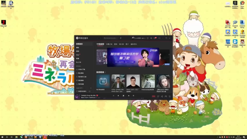Select the 排行榜 tab
The height and width of the screenshot is (139, 247).
[x=121, y=44]
